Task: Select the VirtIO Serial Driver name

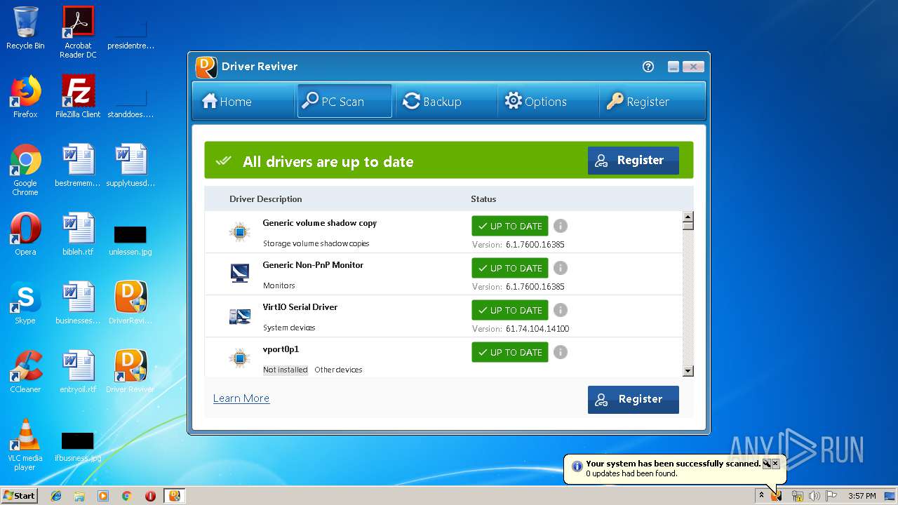Action: 300,307
